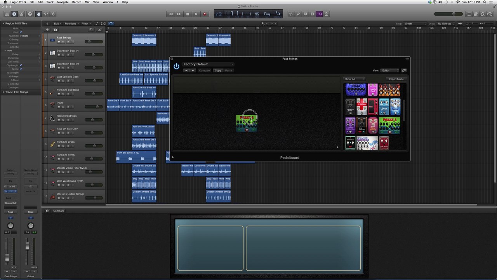497x280 pixels.
Task: Click the Rewind transport button
Action: coord(170,14)
